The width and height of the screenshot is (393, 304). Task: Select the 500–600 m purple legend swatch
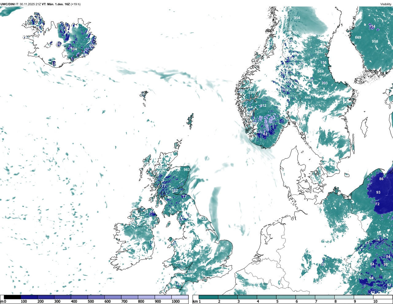point(96,297)
